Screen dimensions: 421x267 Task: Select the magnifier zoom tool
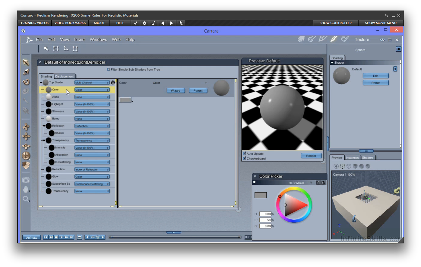click(x=26, y=199)
